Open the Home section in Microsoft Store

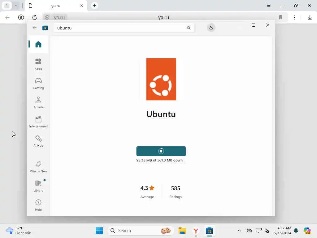[x=38, y=44]
